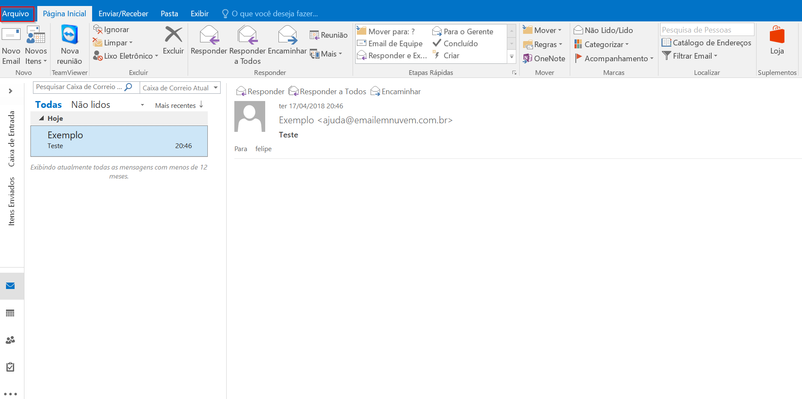The width and height of the screenshot is (802, 399).
Task: Select the Para o Gerente quick step
Action: tap(463, 31)
